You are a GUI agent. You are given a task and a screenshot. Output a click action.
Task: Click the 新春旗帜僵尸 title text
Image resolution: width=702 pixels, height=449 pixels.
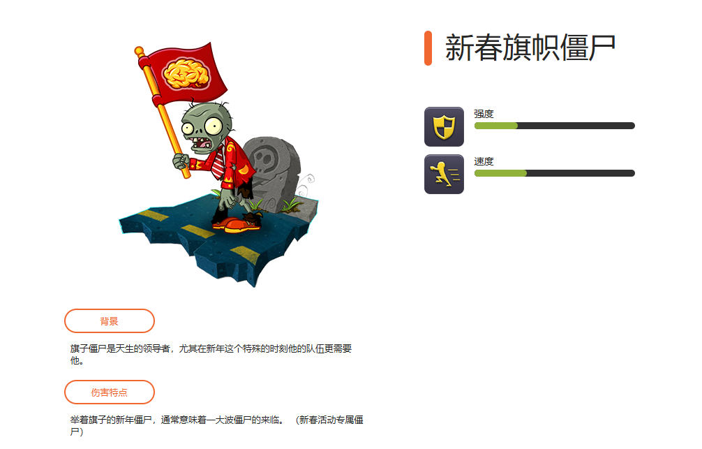tap(530, 47)
